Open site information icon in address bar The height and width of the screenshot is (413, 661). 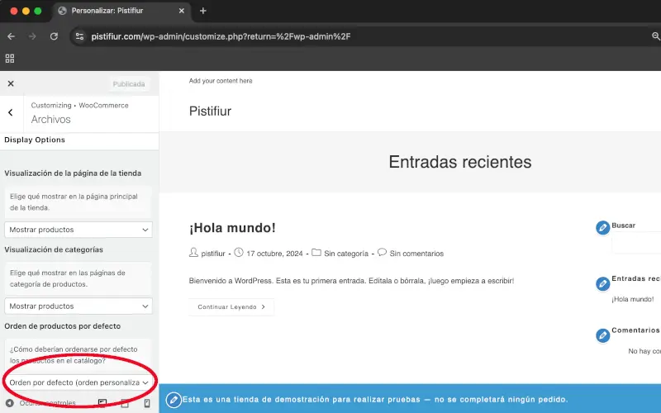[x=79, y=36]
